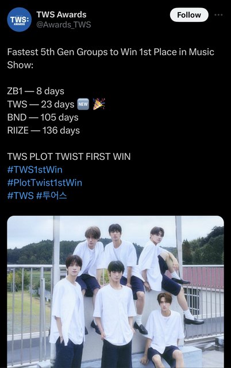Open the #TWS1stWin hashtag

35,170
